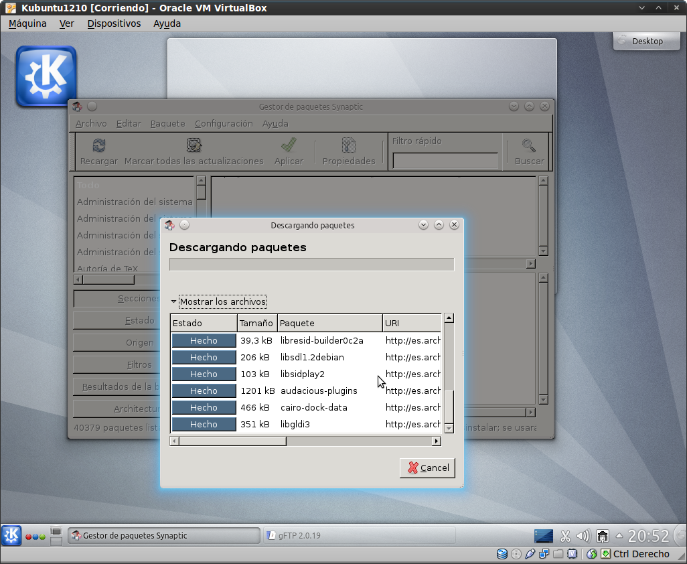The height and width of the screenshot is (564, 687).
Task: Open package Propiedades from the toolbar
Action: (x=349, y=145)
